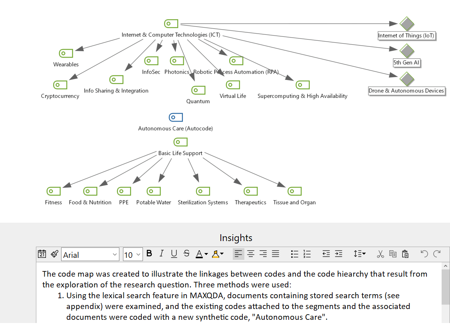
Task: Align text to center
Action: [x=251, y=254]
